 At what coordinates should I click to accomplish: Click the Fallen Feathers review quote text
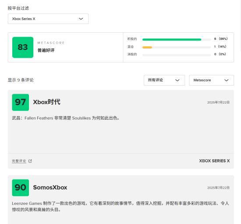point(66,118)
